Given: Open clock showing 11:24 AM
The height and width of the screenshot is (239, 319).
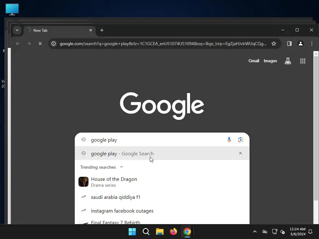Looking at the screenshot, I should (x=298, y=232).
